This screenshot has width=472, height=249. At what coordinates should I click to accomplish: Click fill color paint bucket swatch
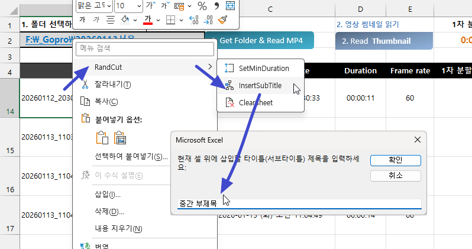click(125, 20)
